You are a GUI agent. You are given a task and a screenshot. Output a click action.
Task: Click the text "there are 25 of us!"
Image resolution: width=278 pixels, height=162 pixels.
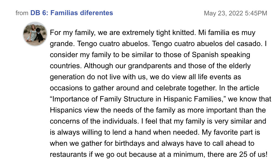(237, 154)
